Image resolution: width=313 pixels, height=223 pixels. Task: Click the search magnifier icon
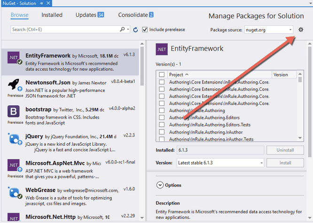pos(122,30)
